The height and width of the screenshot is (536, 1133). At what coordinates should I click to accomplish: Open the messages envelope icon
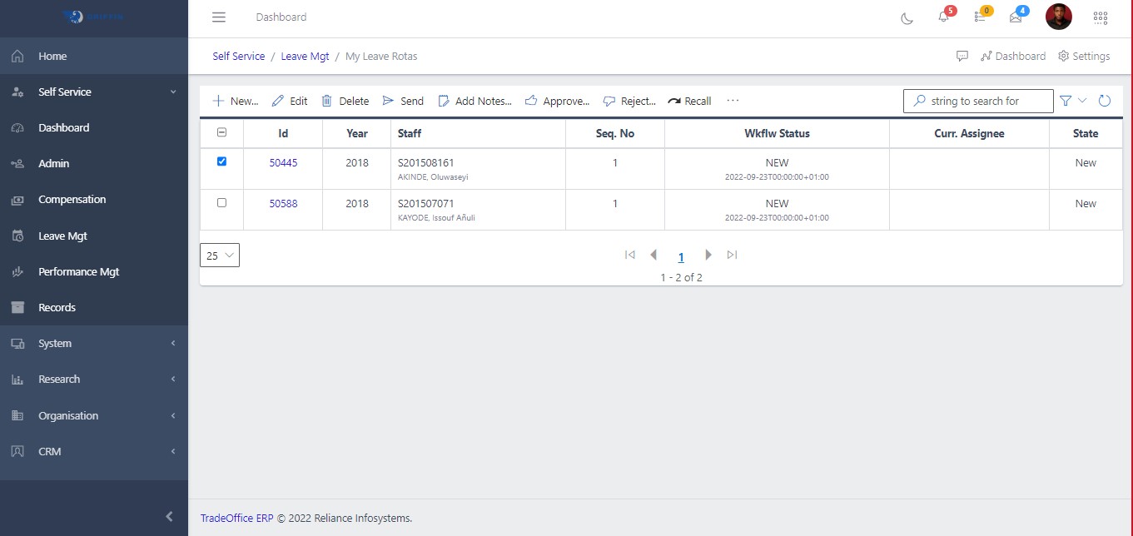click(x=1016, y=17)
